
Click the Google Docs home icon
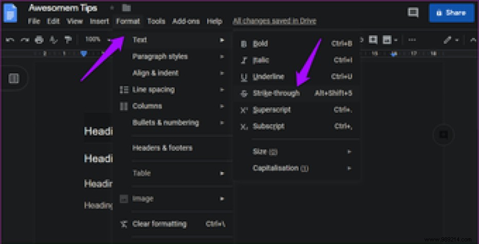[10, 13]
